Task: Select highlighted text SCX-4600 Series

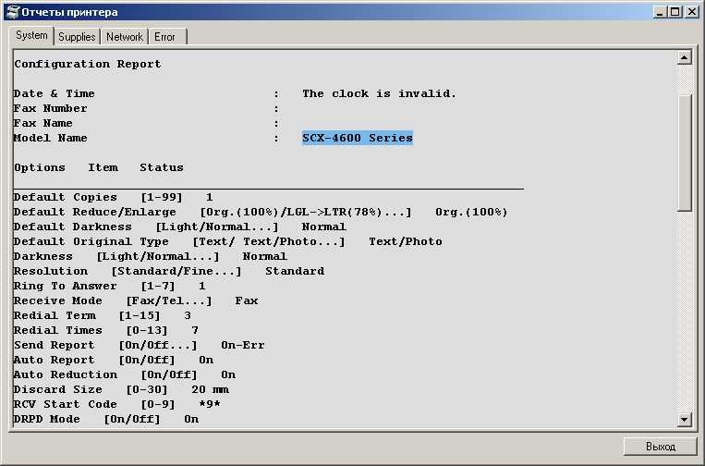Action: [358, 138]
